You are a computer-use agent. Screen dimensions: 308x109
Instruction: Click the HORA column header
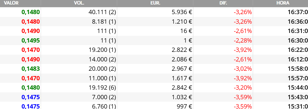283,3
